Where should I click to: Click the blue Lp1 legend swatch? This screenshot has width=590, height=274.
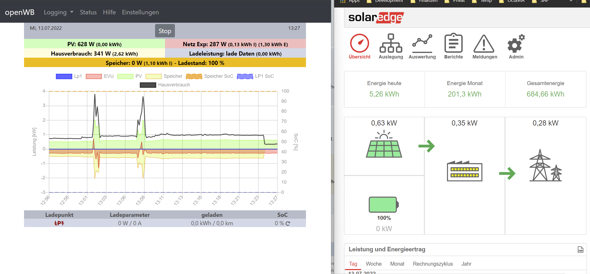[x=64, y=76]
